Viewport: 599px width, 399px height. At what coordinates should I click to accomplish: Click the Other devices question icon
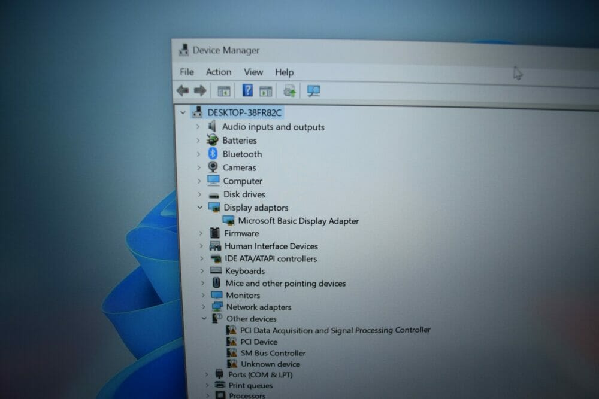(x=217, y=318)
